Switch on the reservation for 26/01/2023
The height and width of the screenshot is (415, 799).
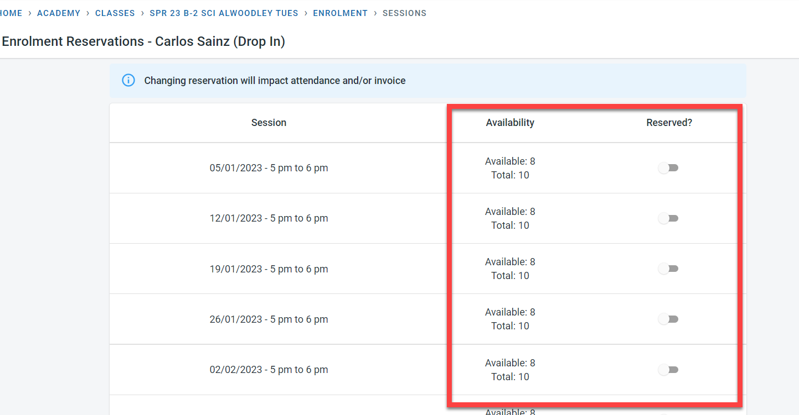click(668, 319)
